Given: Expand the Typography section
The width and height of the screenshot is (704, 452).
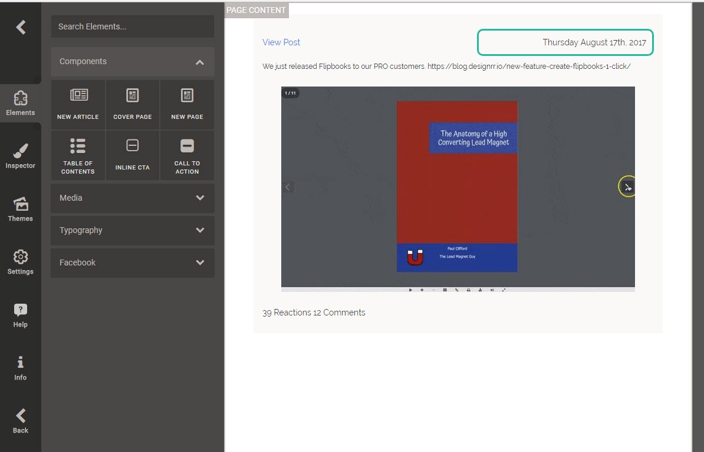Looking at the screenshot, I should pyautogui.click(x=133, y=230).
